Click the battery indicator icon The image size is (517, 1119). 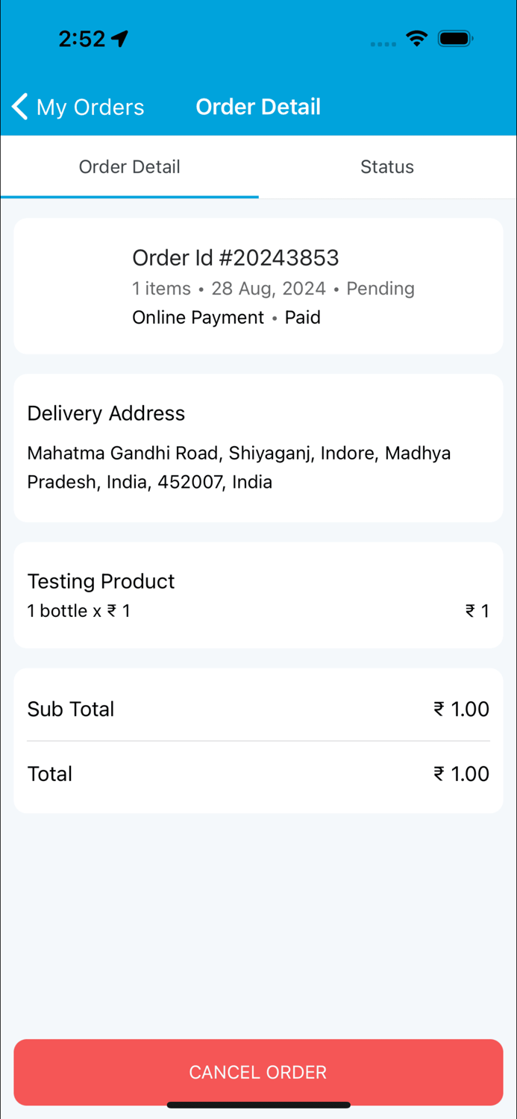[454, 38]
